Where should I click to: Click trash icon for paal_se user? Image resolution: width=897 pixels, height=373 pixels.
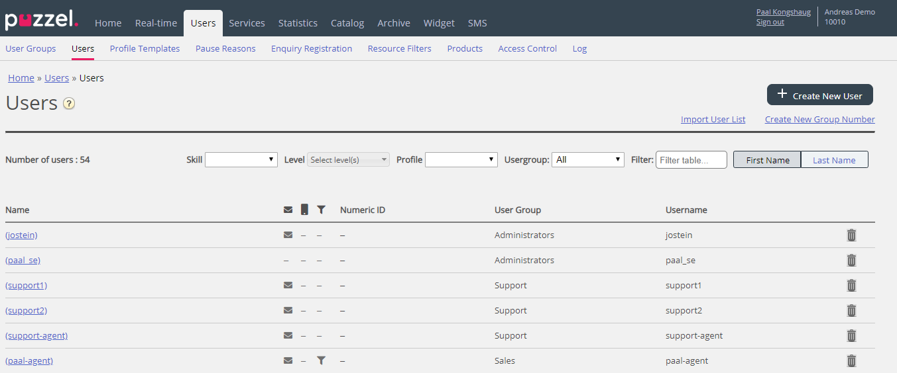coord(851,261)
